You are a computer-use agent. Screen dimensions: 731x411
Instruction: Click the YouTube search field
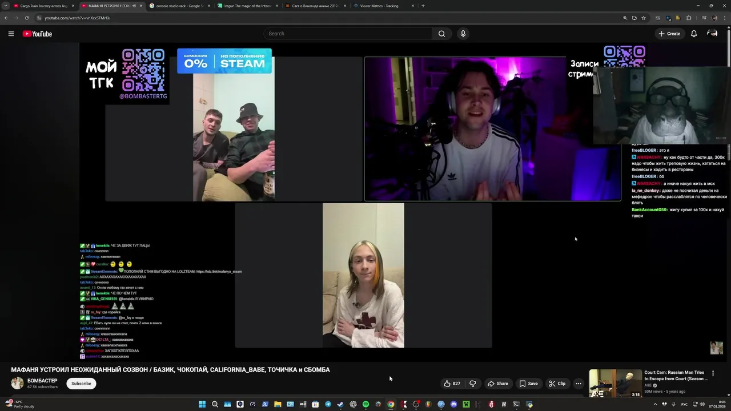(348, 34)
